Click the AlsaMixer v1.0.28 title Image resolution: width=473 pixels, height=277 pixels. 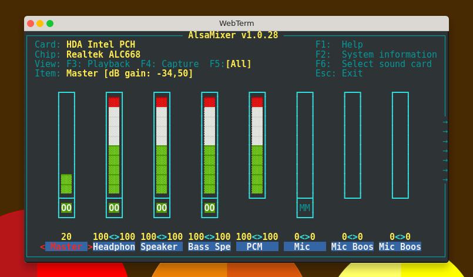pos(233,35)
